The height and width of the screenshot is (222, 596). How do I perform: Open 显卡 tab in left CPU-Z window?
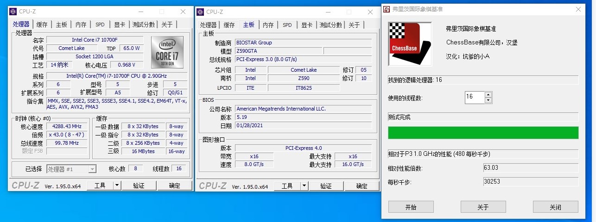[120, 25]
